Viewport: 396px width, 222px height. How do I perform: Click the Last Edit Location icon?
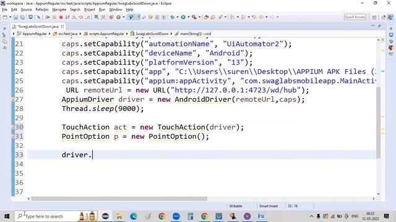(254, 17)
